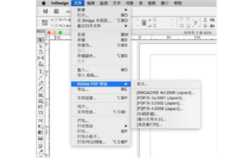Rotate 90° counterclockwise in control bar
Image resolution: width=238 pixels, height=158 pixels.
pyautogui.click(x=188, y=20)
